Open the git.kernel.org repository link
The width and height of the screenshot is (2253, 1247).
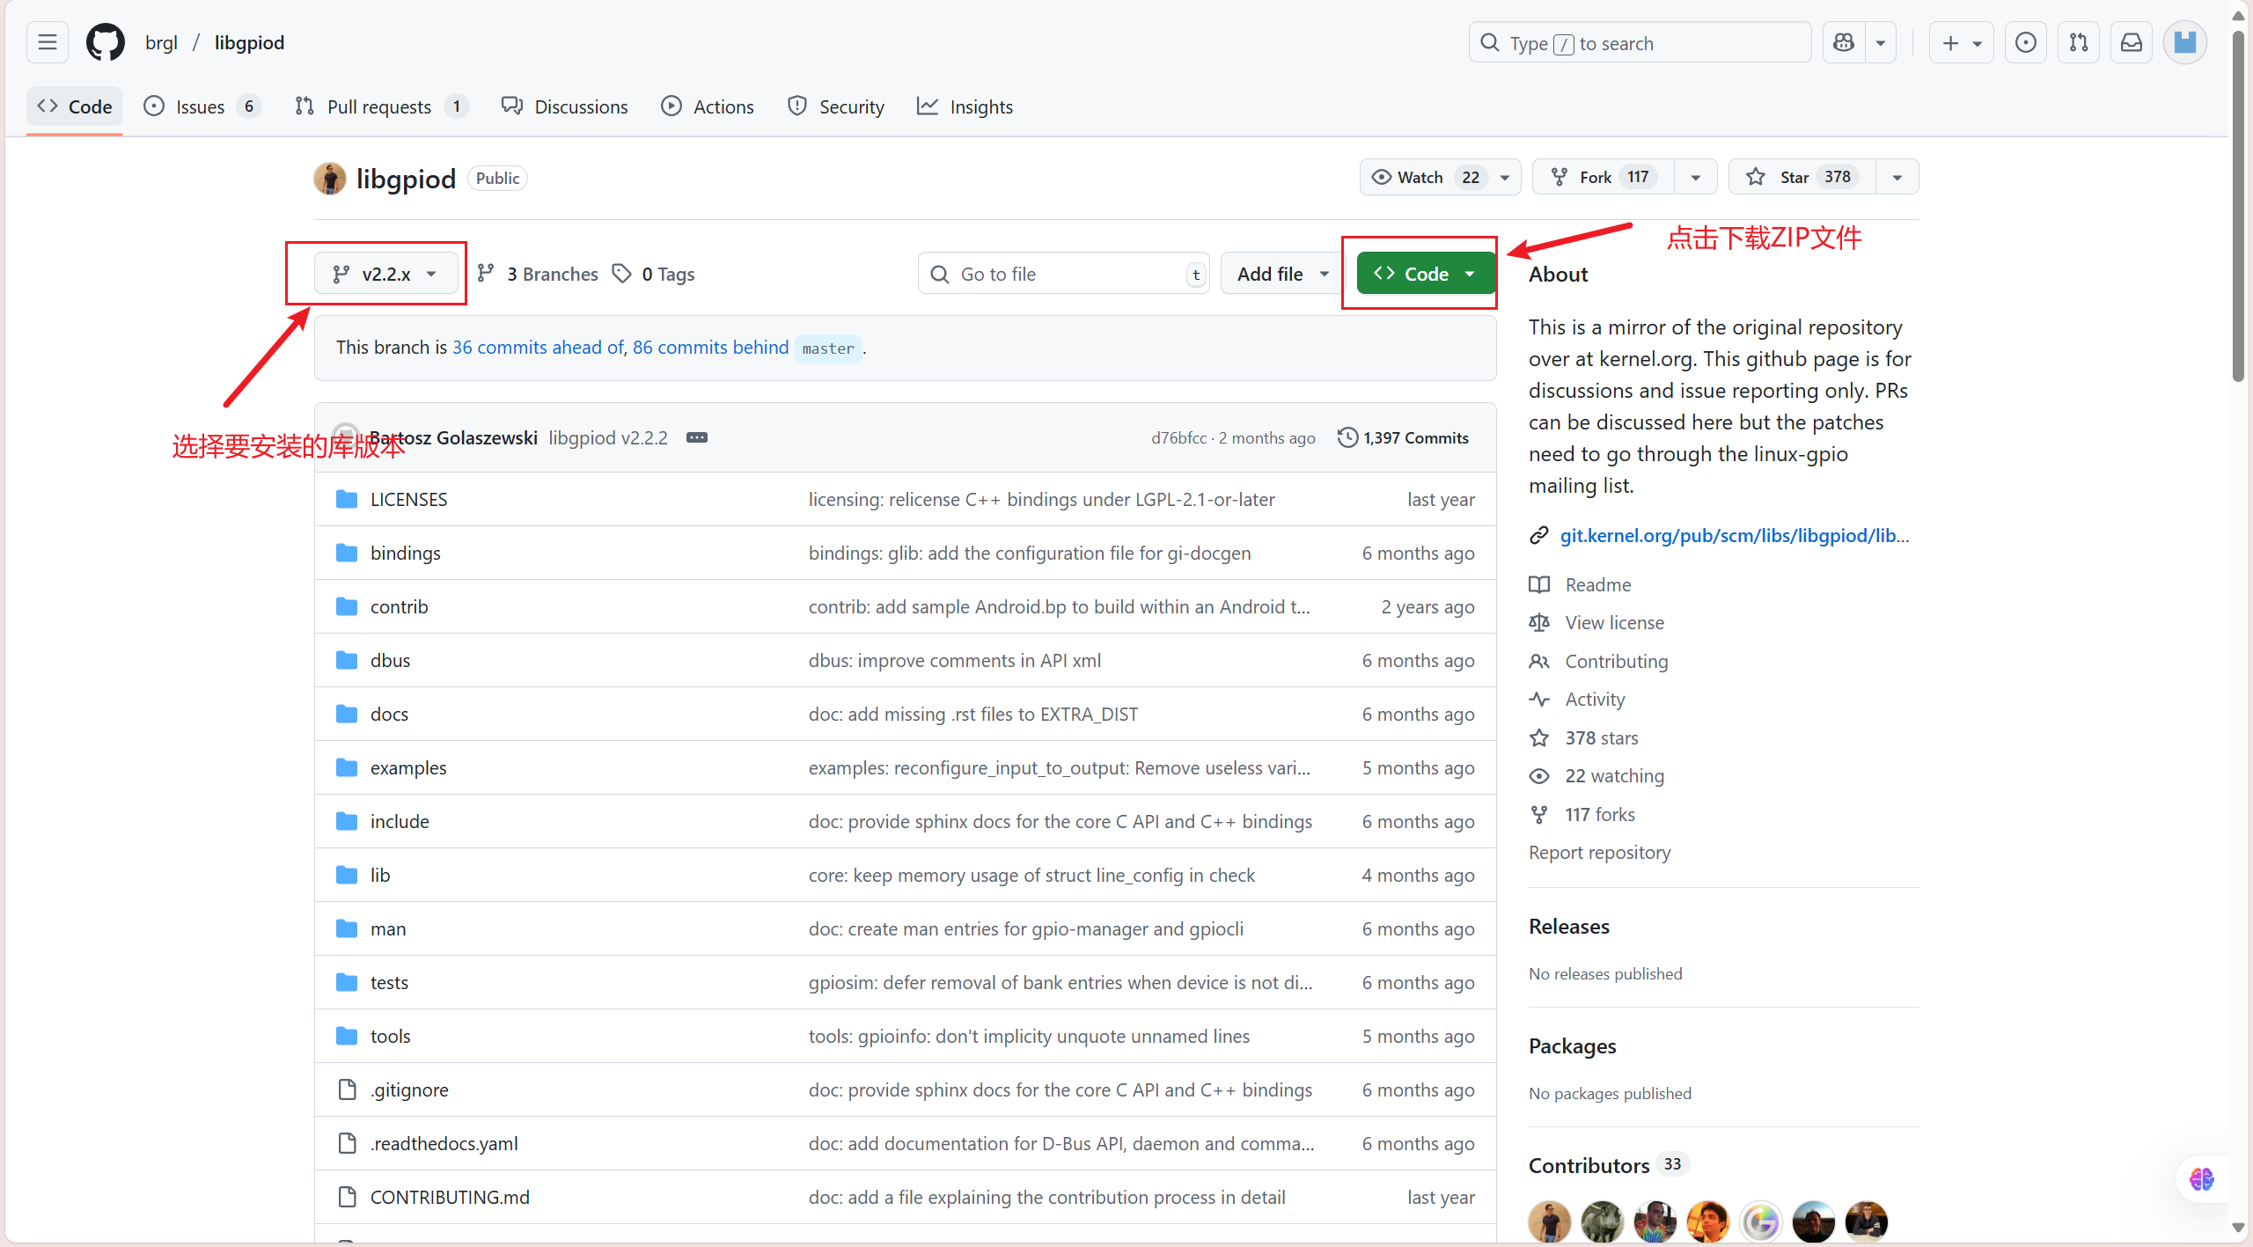(1734, 535)
